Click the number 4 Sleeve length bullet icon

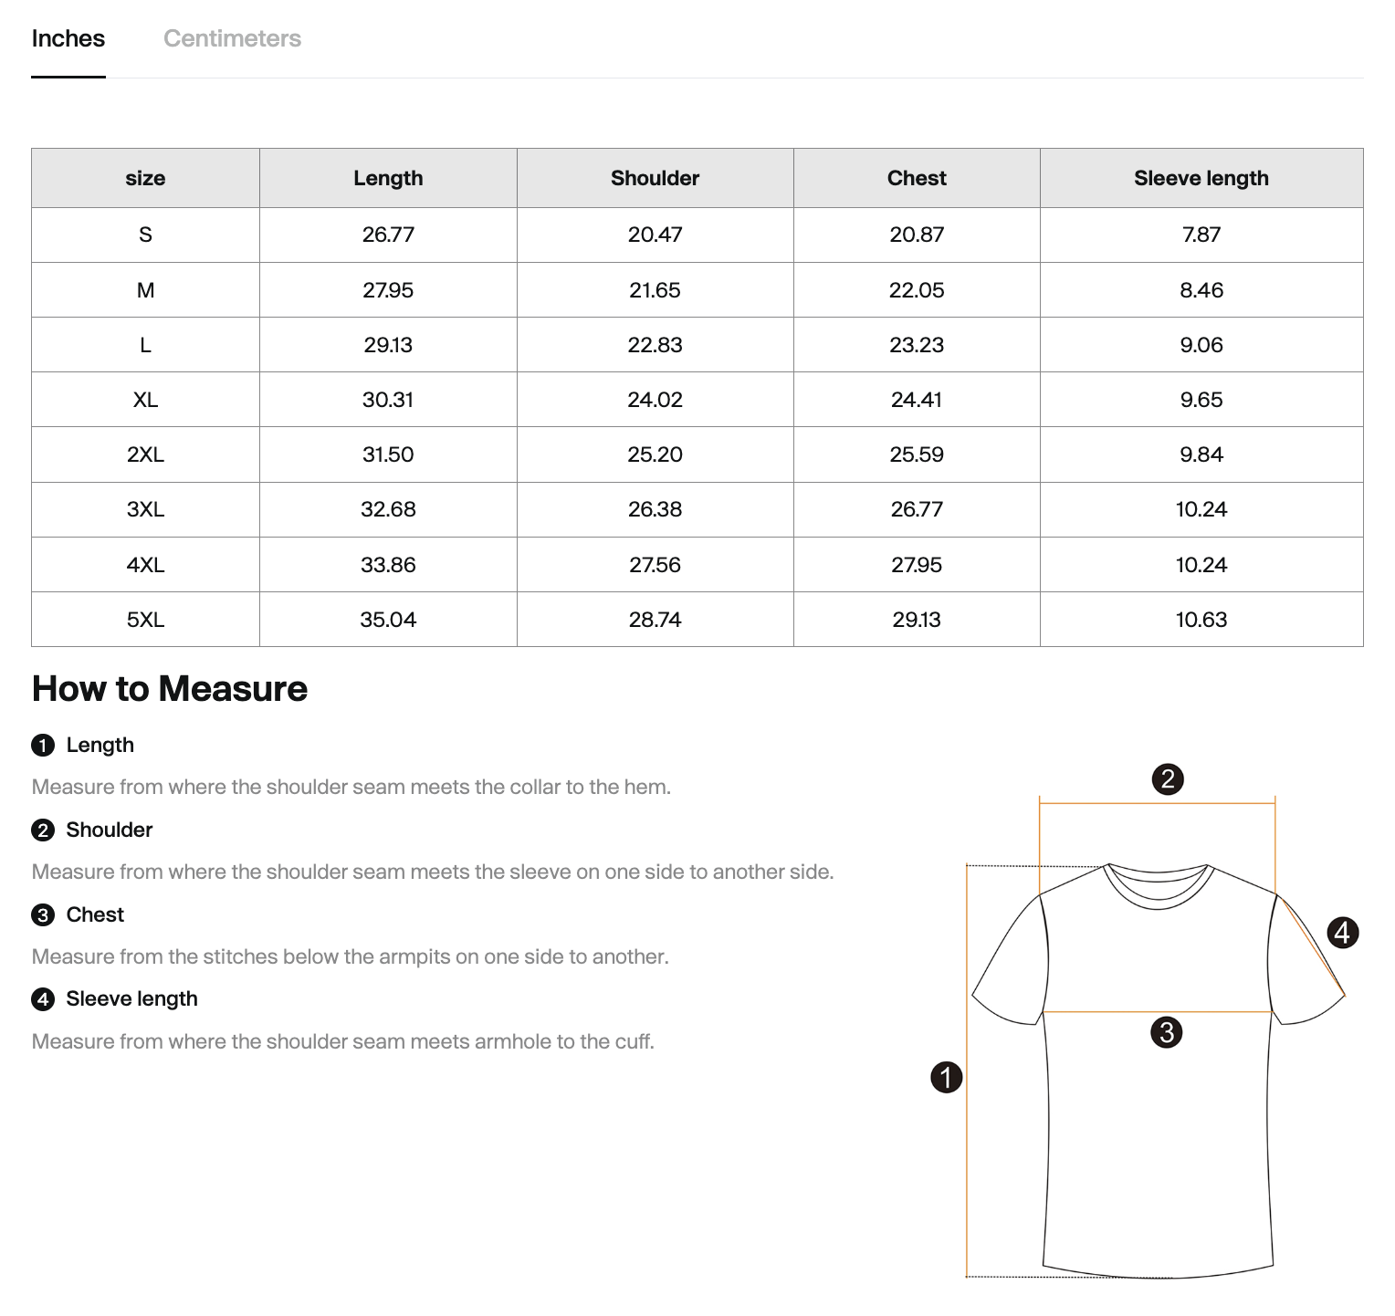[43, 999]
